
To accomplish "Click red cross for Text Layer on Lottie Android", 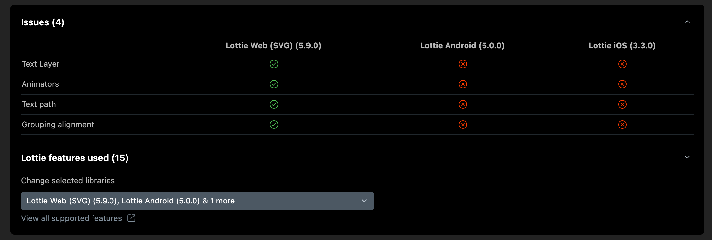I will (463, 64).
